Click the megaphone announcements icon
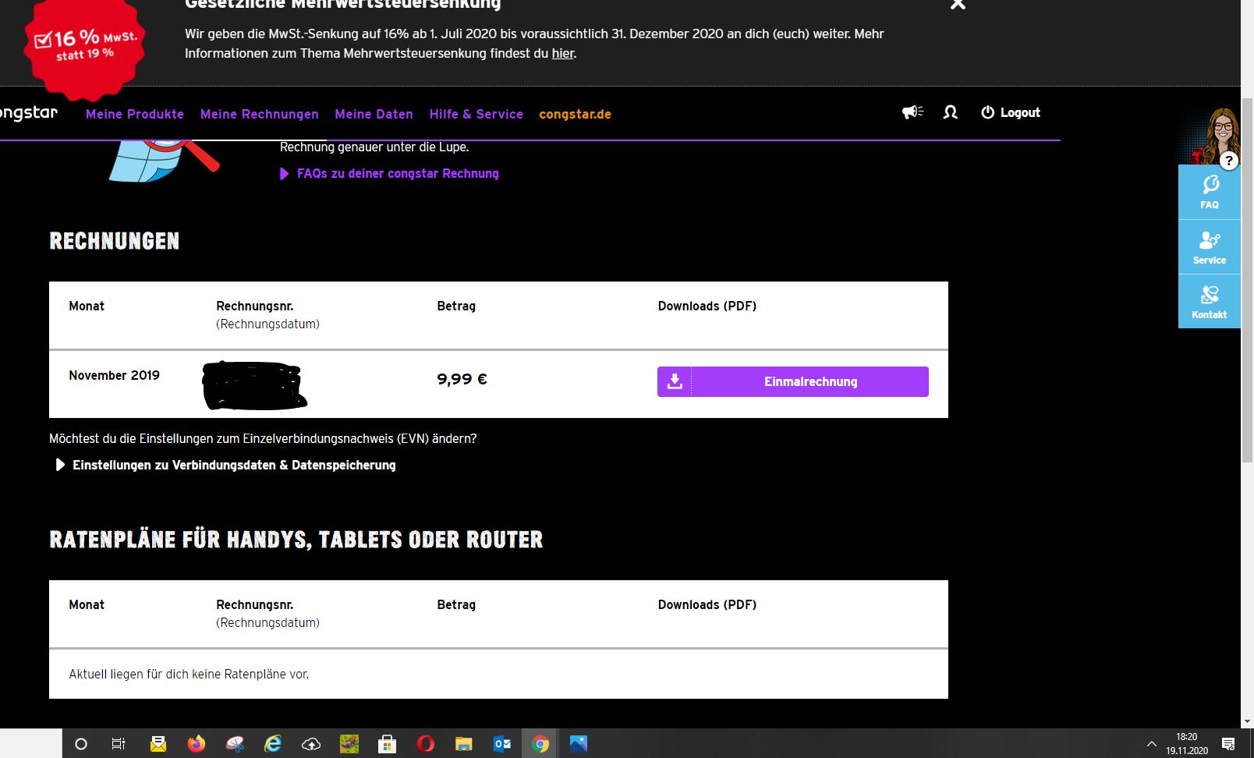1254x758 pixels. 912,112
